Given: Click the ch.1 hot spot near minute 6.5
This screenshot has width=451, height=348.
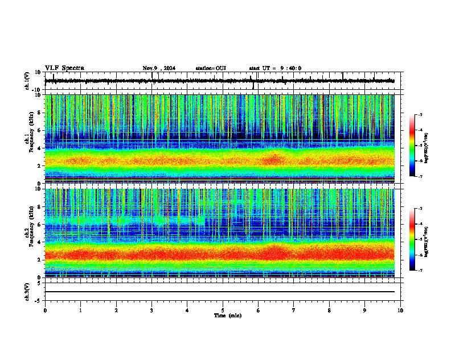Looking at the screenshot, I should click(x=274, y=159).
